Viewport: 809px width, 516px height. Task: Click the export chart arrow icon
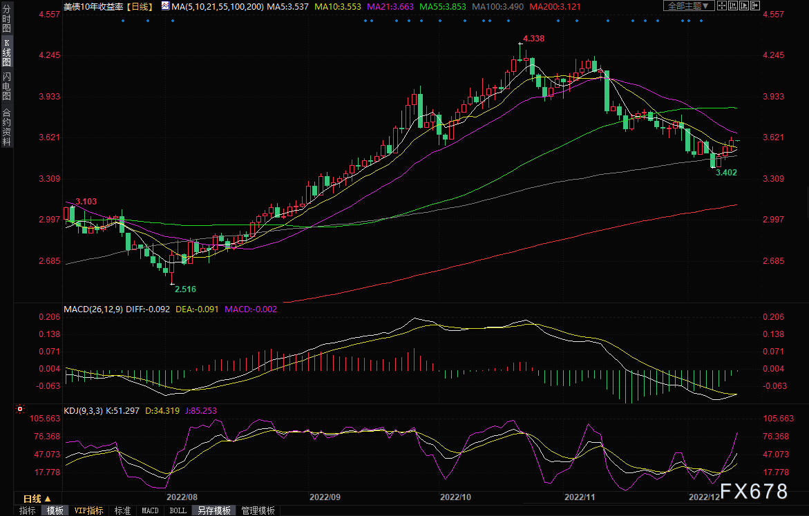[x=755, y=6]
